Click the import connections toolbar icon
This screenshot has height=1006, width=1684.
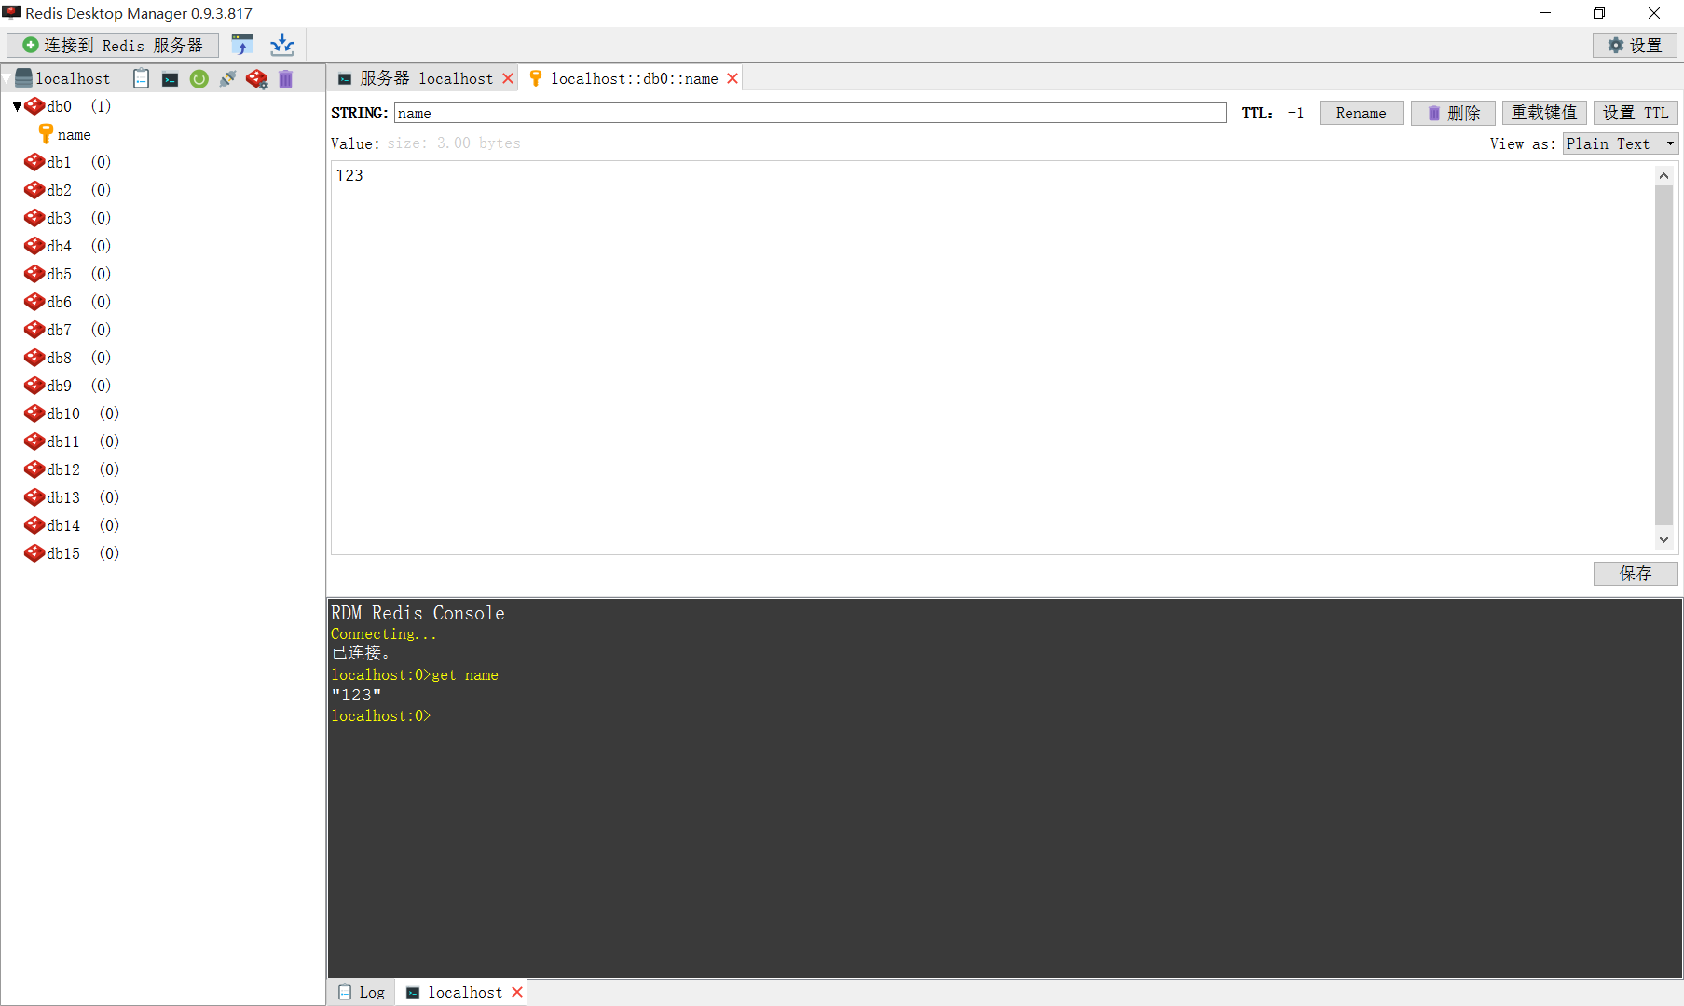[242, 45]
